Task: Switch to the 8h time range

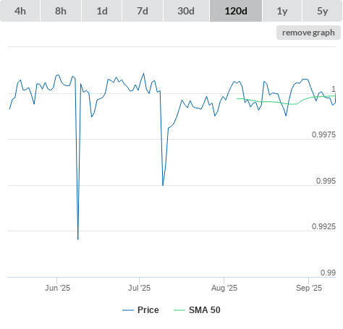Action: tap(61, 11)
